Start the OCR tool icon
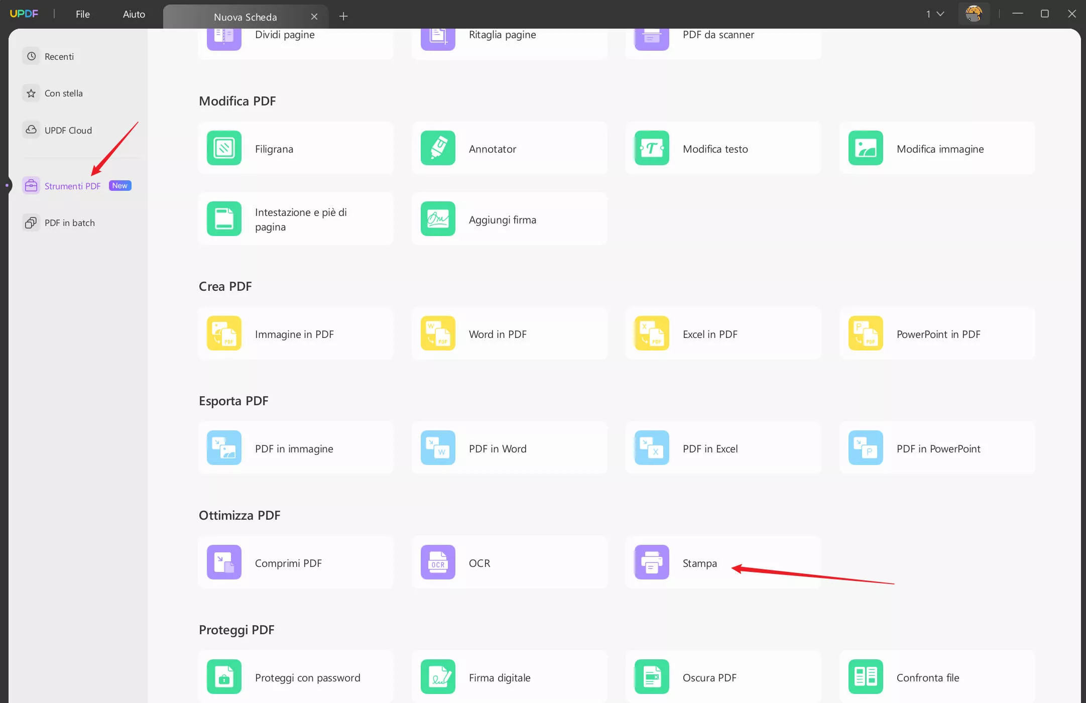This screenshot has width=1086, height=703. (438, 562)
